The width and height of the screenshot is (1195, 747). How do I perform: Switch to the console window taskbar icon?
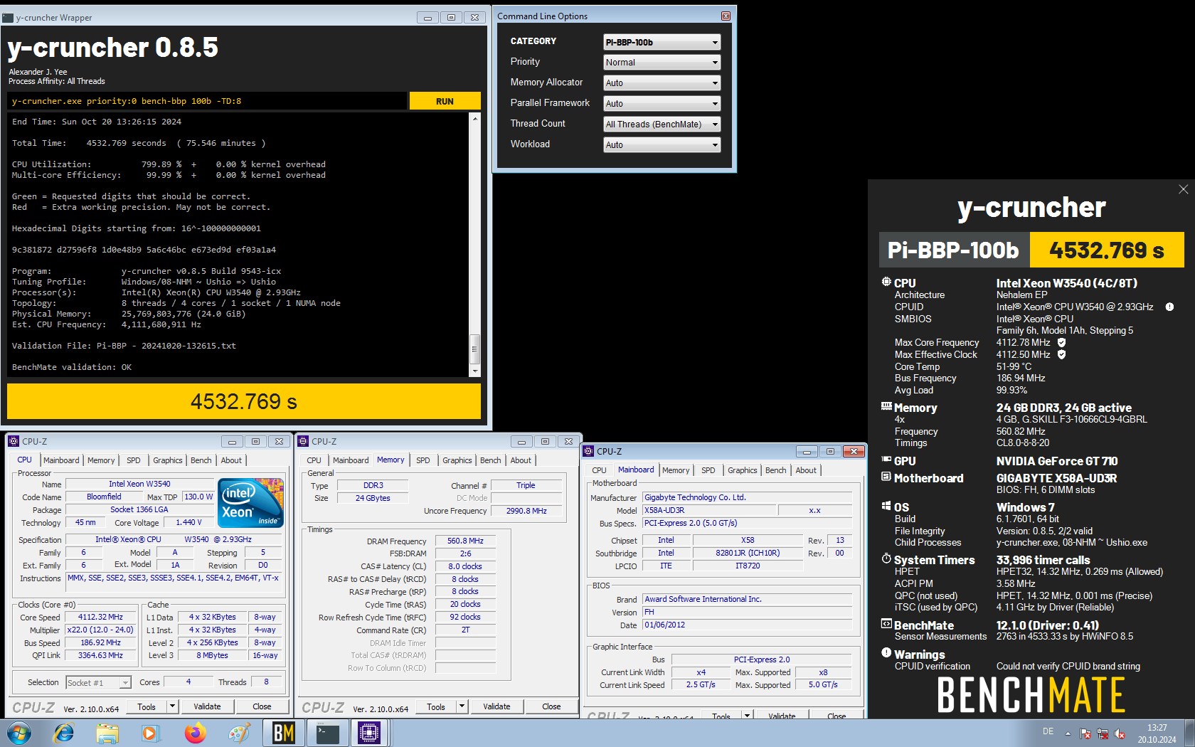pyautogui.click(x=327, y=733)
